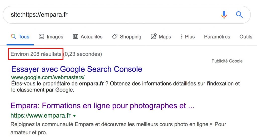Click the three-dot Plus icon
Viewport: 257px width, 137px height.
coord(181,37)
